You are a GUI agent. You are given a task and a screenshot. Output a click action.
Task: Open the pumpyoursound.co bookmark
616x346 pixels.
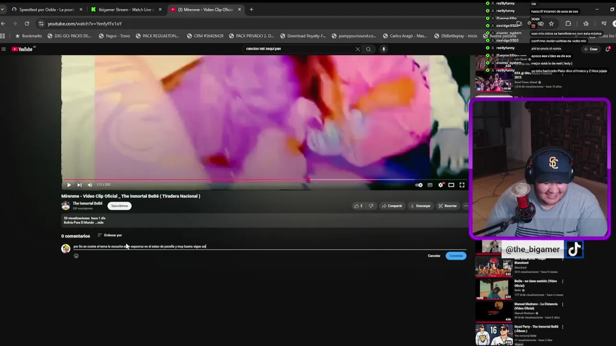pyautogui.click(x=354, y=36)
